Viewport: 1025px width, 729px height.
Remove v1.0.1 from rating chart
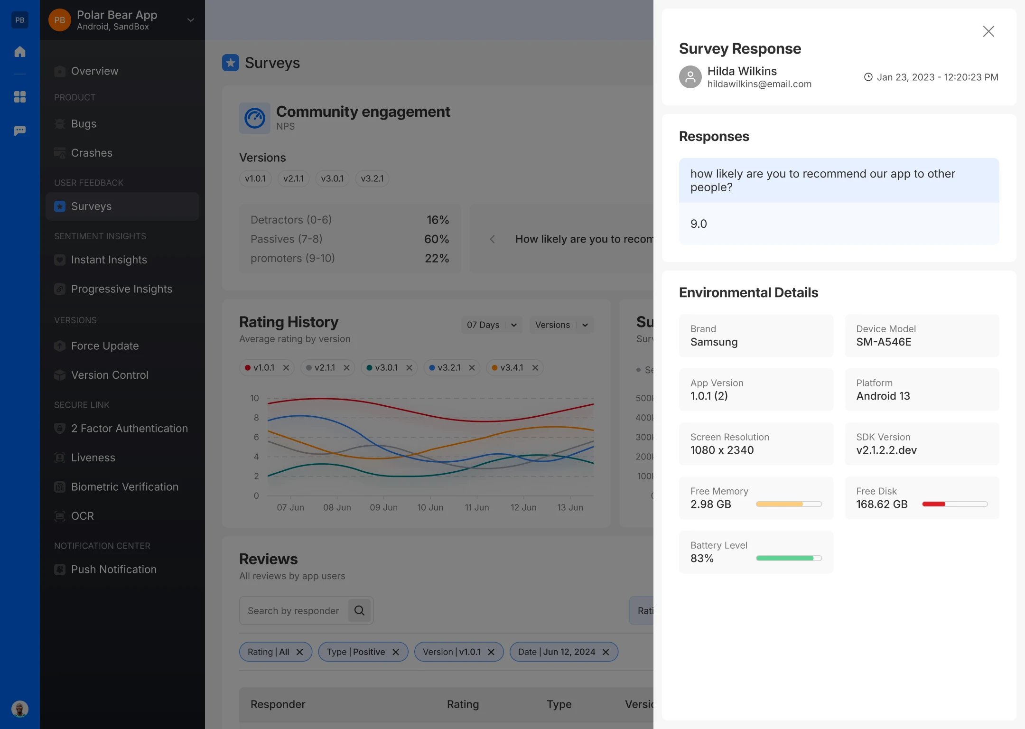coord(286,368)
